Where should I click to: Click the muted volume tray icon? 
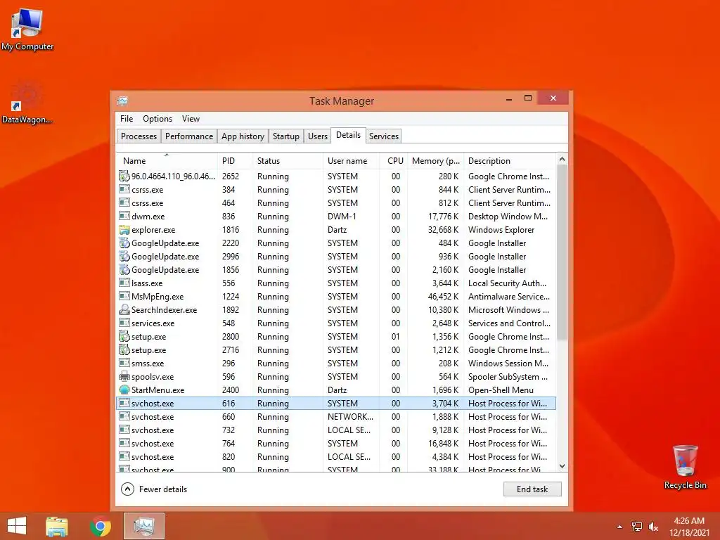(653, 526)
